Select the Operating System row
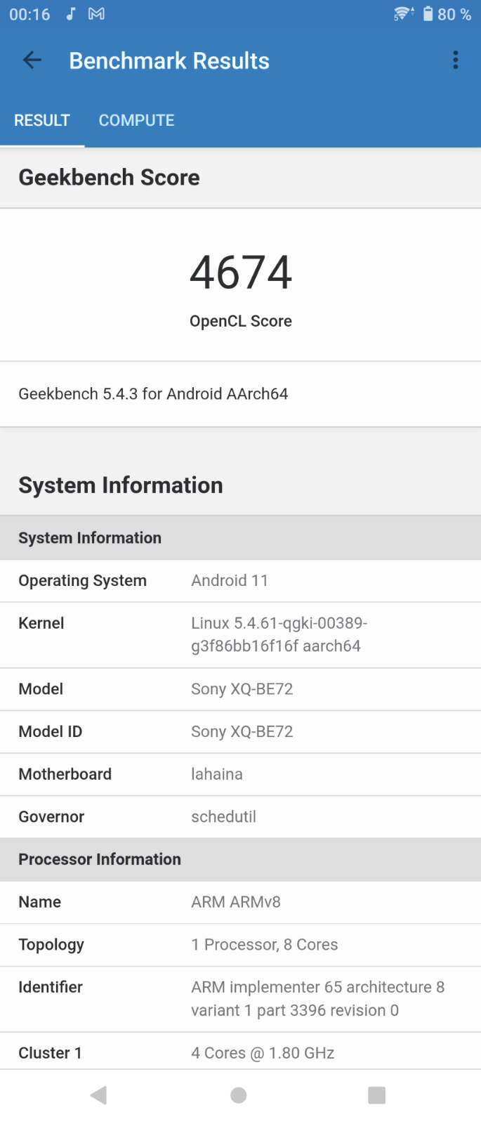The height and width of the screenshot is (1124, 481). point(240,581)
